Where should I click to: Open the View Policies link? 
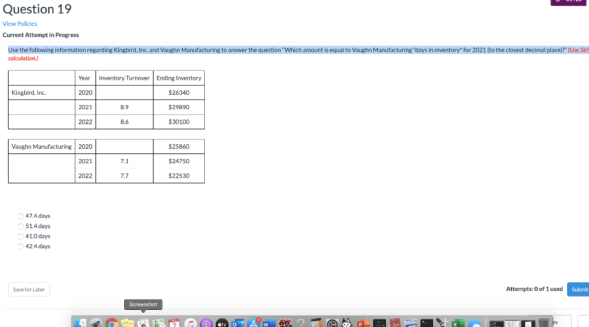pos(20,24)
